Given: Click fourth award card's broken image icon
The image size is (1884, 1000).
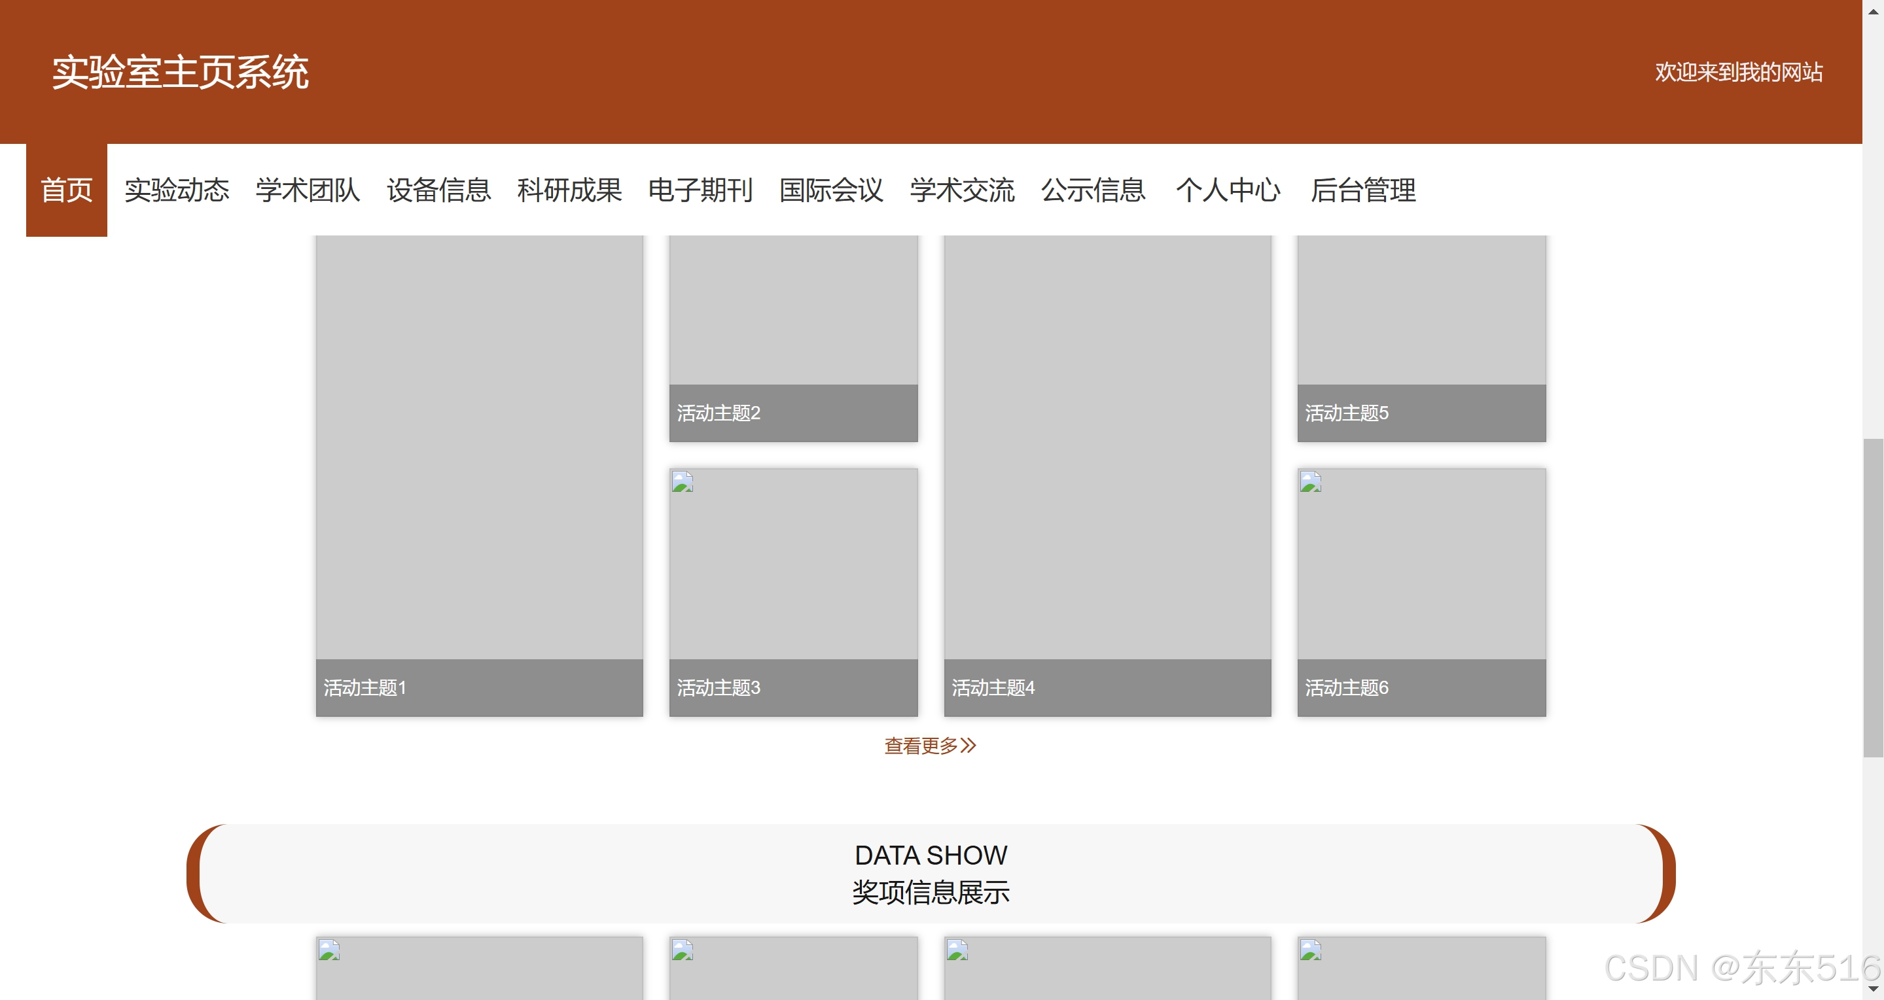Looking at the screenshot, I should tap(1311, 950).
